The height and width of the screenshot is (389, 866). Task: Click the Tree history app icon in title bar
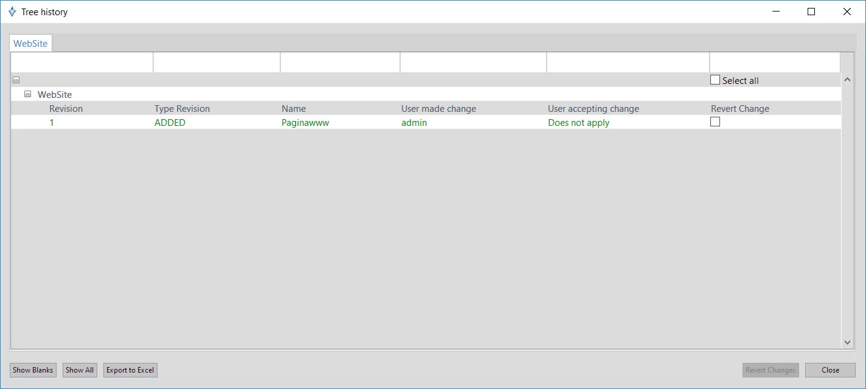click(12, 12)
